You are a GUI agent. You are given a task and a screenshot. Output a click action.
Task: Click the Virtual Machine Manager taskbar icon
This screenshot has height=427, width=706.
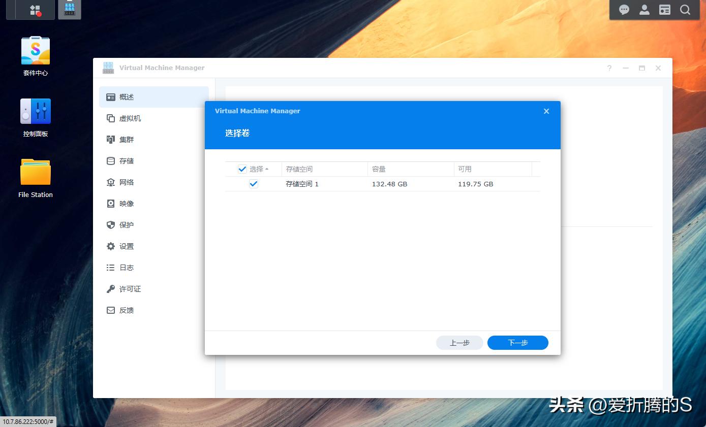(69, 9)
